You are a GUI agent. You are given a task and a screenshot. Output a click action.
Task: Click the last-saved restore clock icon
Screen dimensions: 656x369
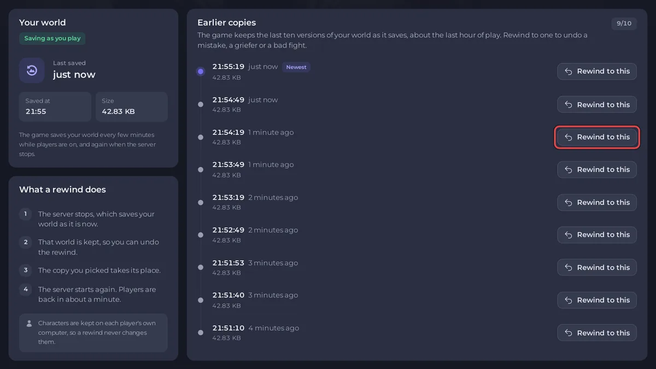[32, 70]
